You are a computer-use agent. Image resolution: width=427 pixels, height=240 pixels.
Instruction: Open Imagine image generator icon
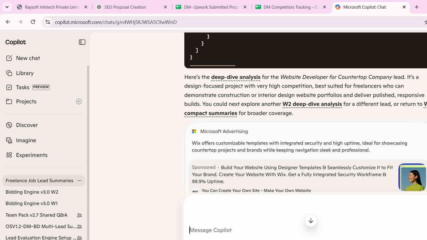[x=9, y=141]
